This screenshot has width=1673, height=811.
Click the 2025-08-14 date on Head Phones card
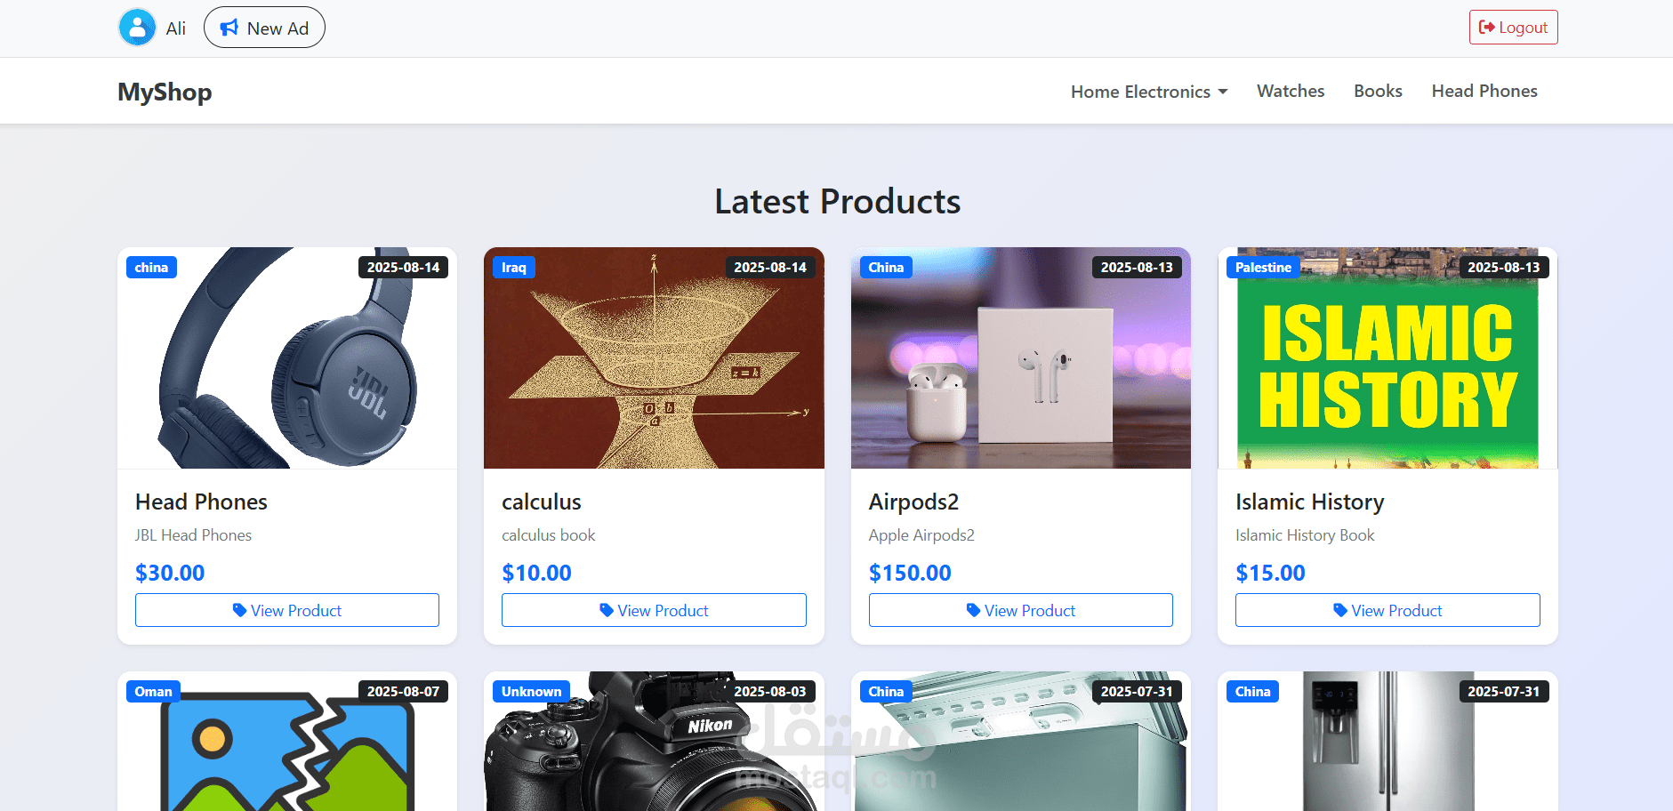403,268
